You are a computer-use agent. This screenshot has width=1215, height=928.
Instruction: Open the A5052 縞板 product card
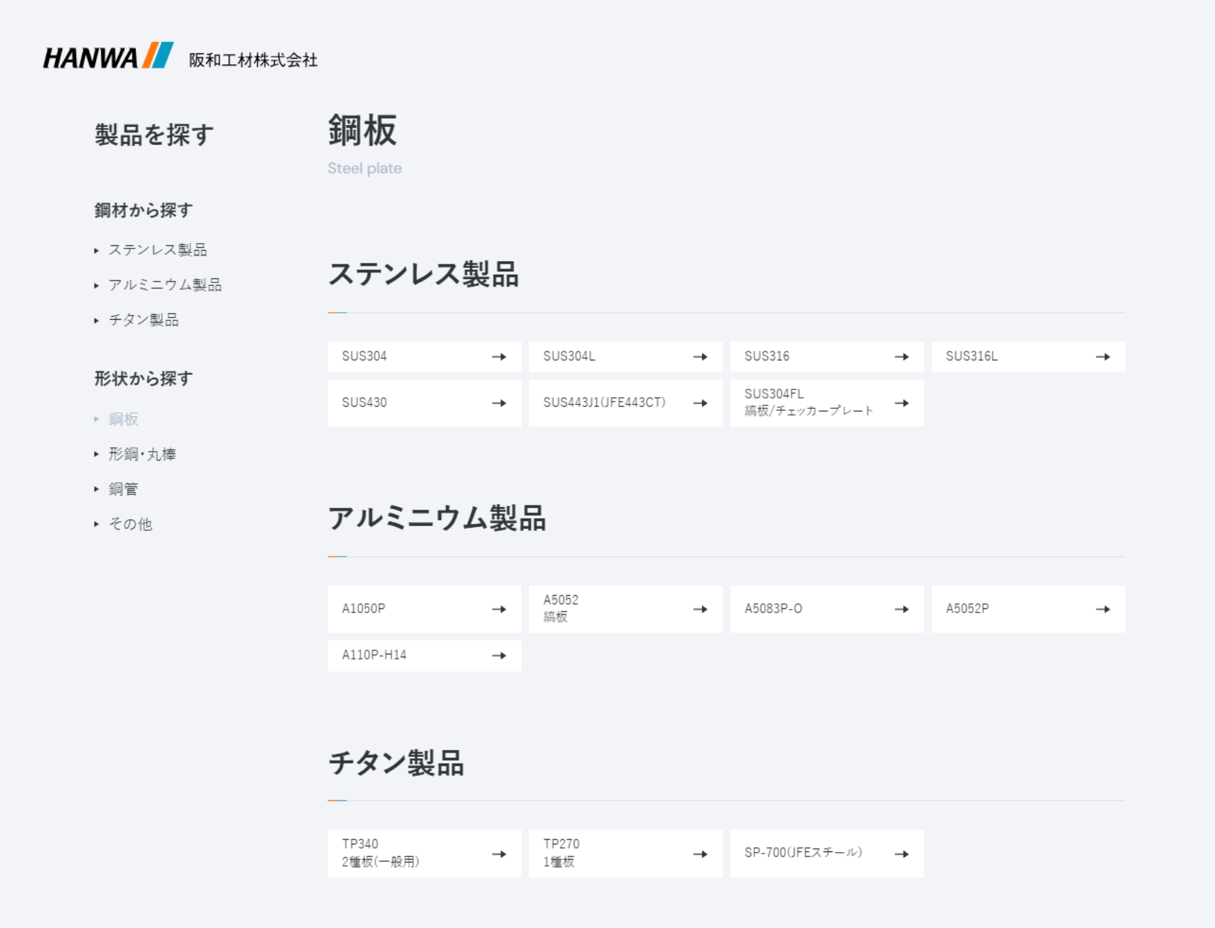(625, 609)
